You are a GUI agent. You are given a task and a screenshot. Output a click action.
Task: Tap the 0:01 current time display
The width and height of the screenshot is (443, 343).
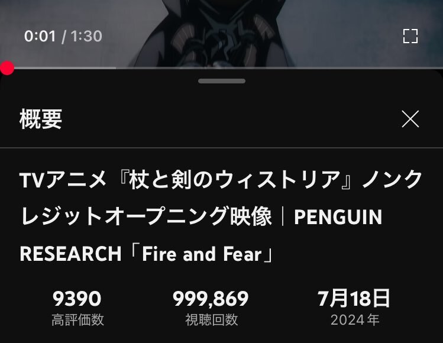coord(40,36)
